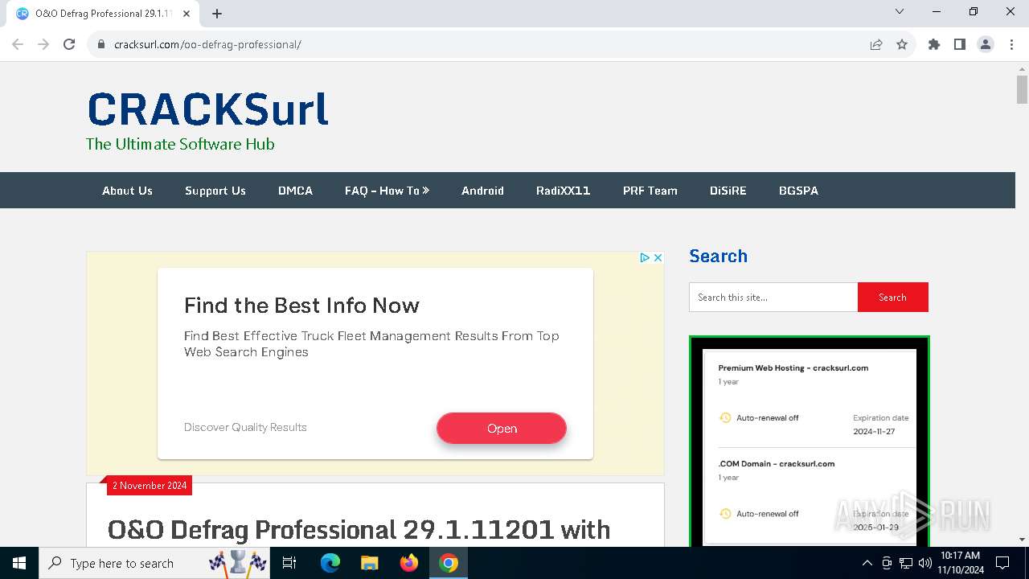Image resolution: width=1029 pixels, height=579 pixels.
Task: Open network status tray icon
Action: [906, 563]
